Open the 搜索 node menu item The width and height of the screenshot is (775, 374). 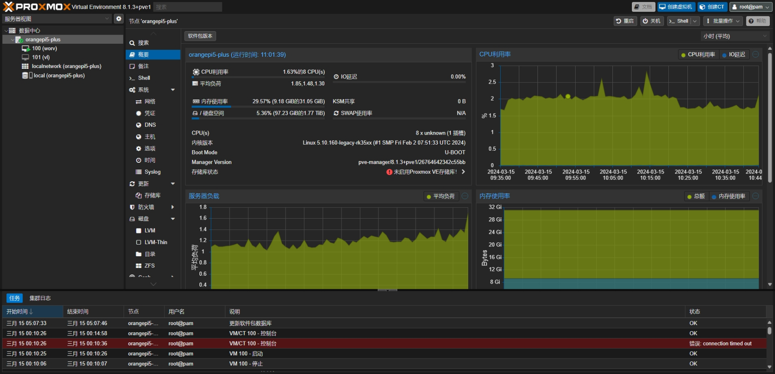click(x=153, y=43)
